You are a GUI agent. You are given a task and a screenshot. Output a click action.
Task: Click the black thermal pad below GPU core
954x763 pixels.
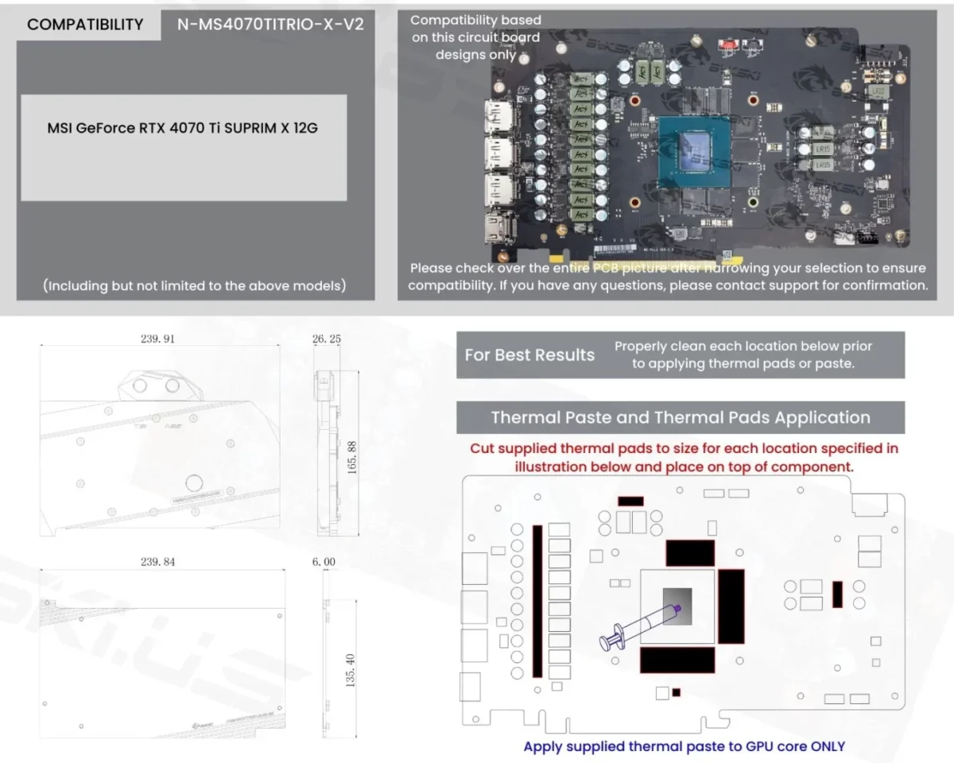pyautogui.click(x=676, y=660)
